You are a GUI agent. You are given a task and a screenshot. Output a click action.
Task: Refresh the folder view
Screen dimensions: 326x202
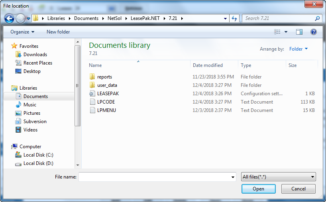234,18
